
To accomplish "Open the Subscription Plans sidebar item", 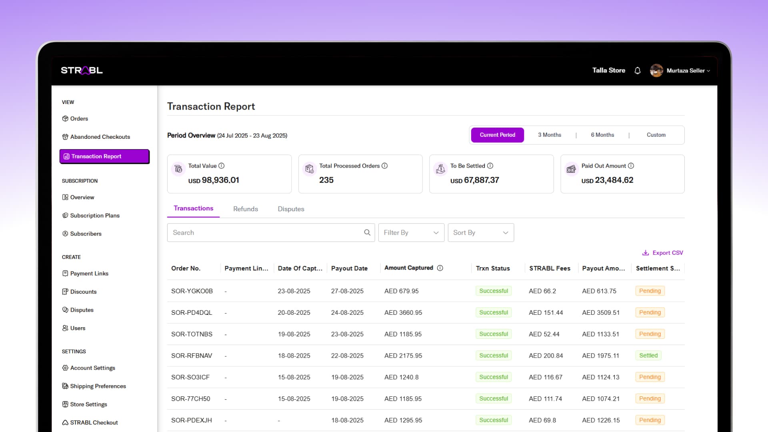I will point(95,215).
